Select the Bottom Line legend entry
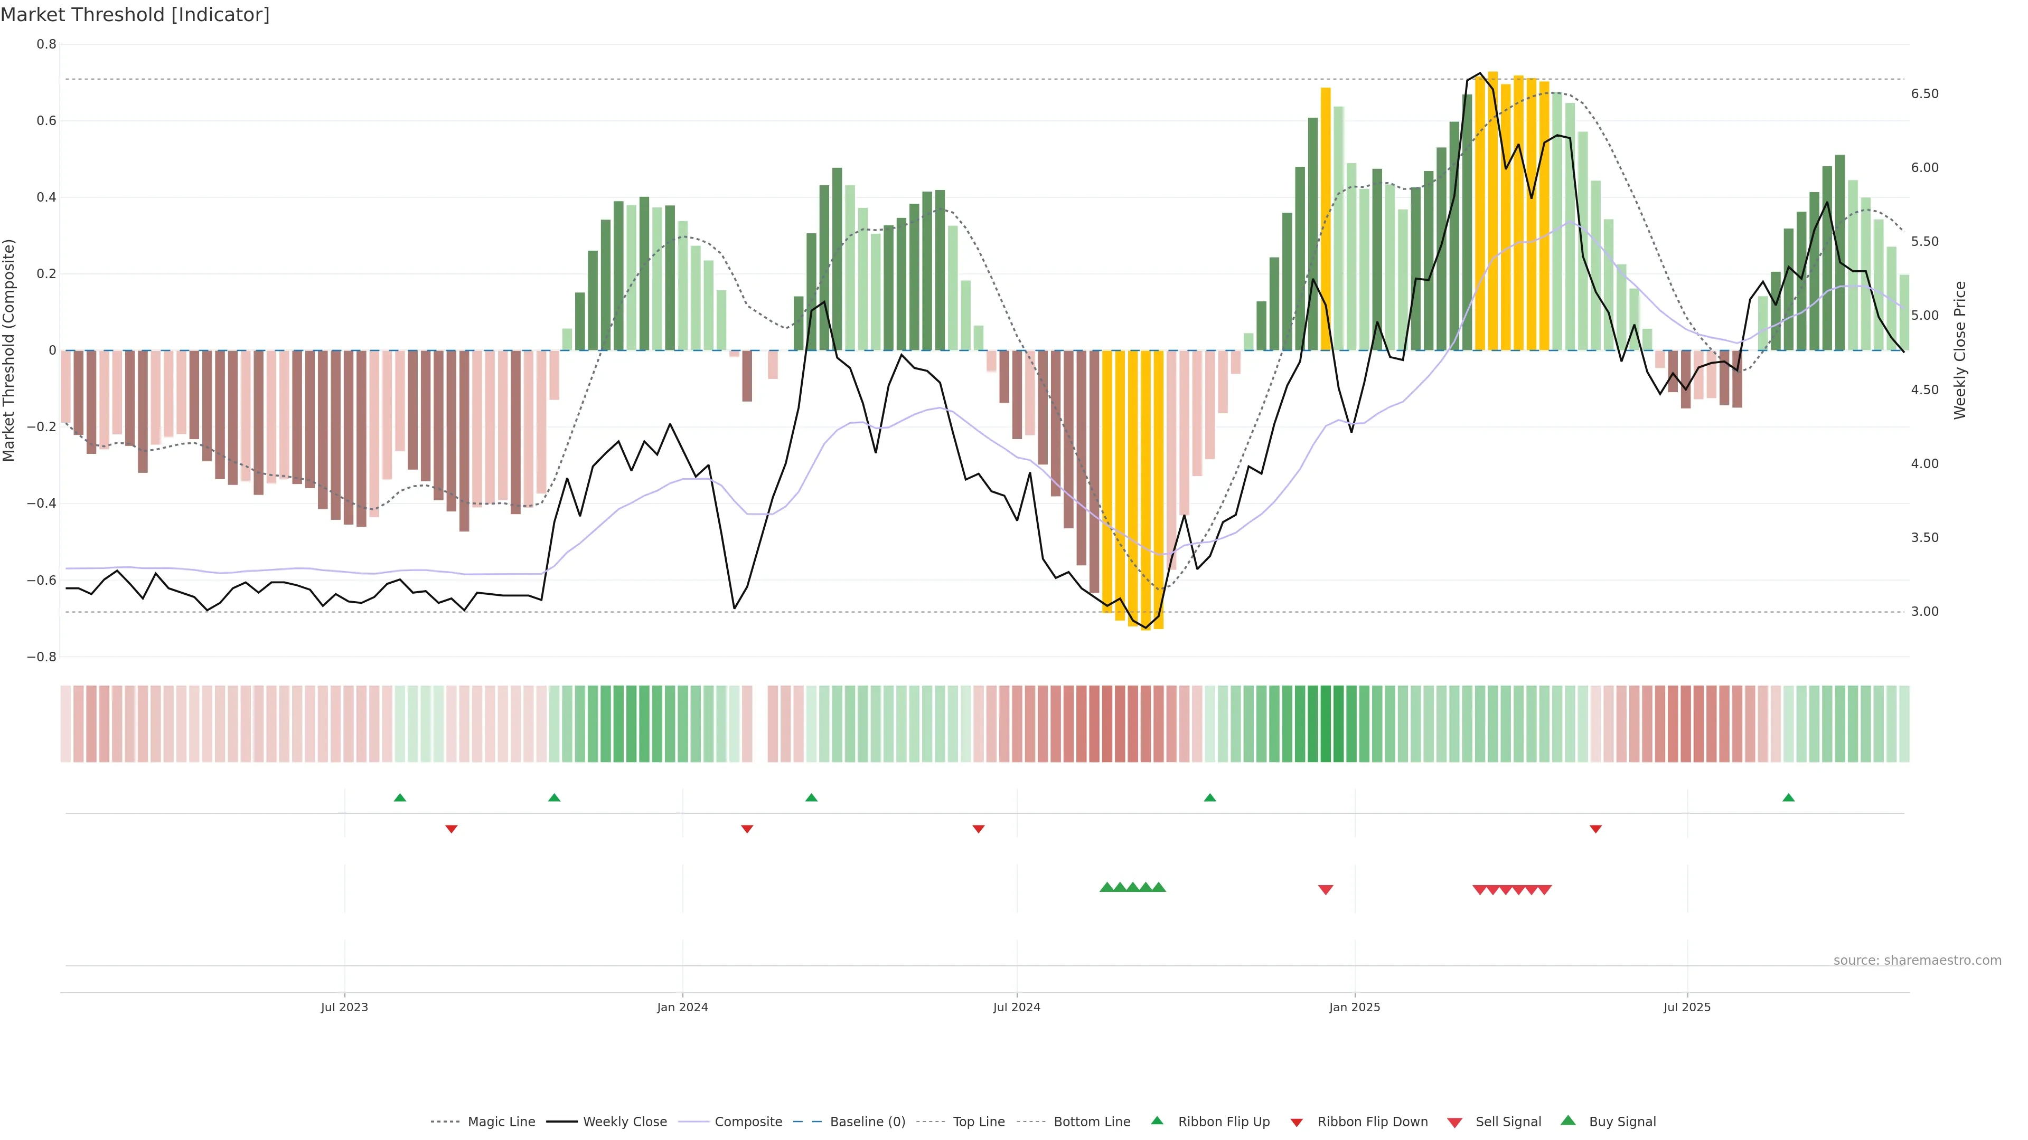This screenshot has width=2028, height=1140. pyautogui.click(x=1091, y=1122)
